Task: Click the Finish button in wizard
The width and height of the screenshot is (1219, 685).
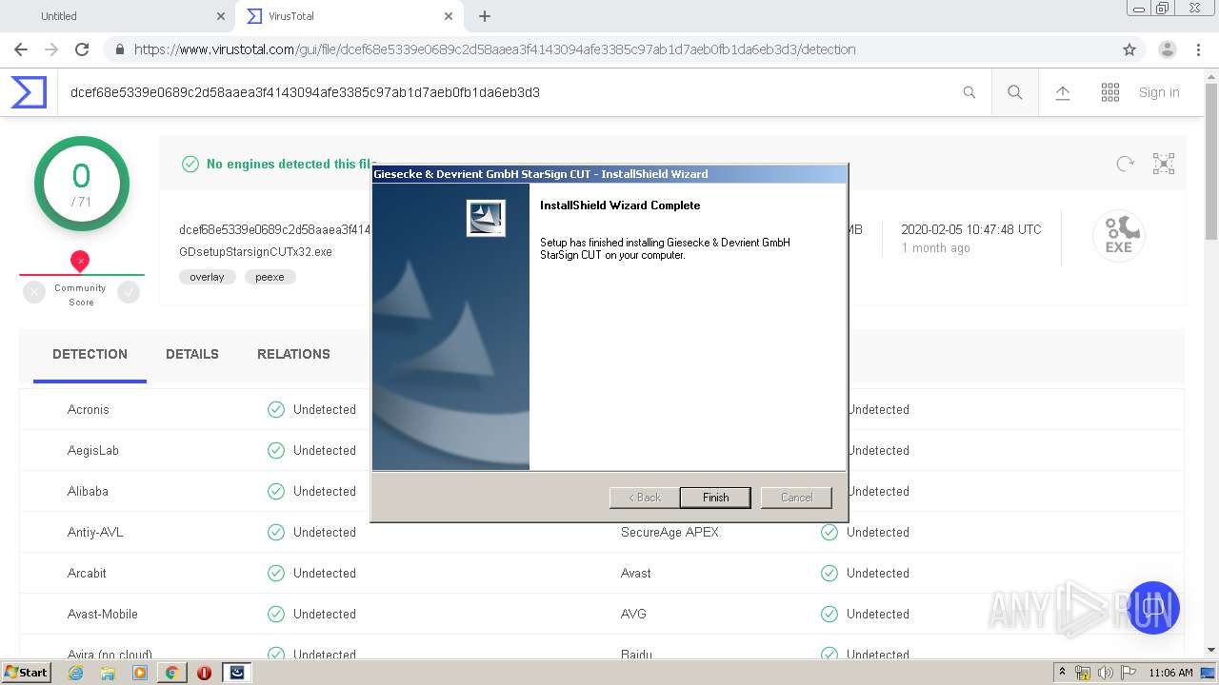Action: coord(715,498)
